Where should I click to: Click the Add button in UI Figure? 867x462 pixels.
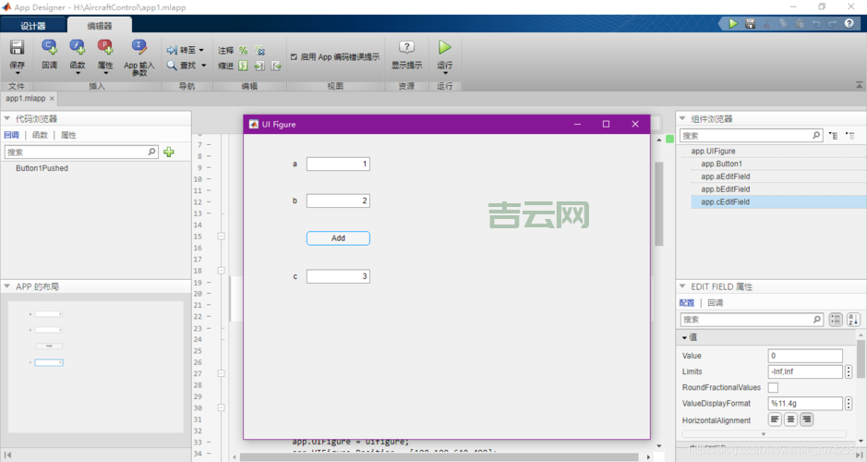pos(338,237)
